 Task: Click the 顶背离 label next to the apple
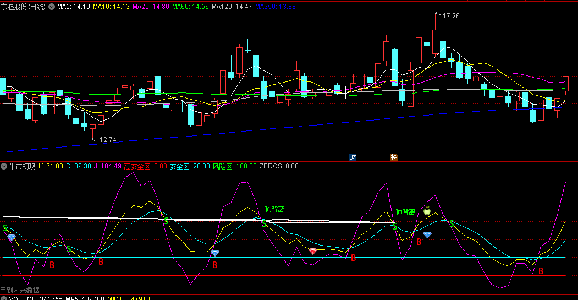pyautogui.click(x=405, y=212)
